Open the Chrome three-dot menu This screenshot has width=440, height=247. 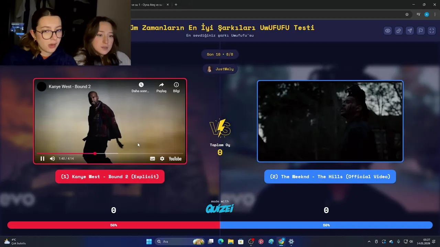click(435, 14)
